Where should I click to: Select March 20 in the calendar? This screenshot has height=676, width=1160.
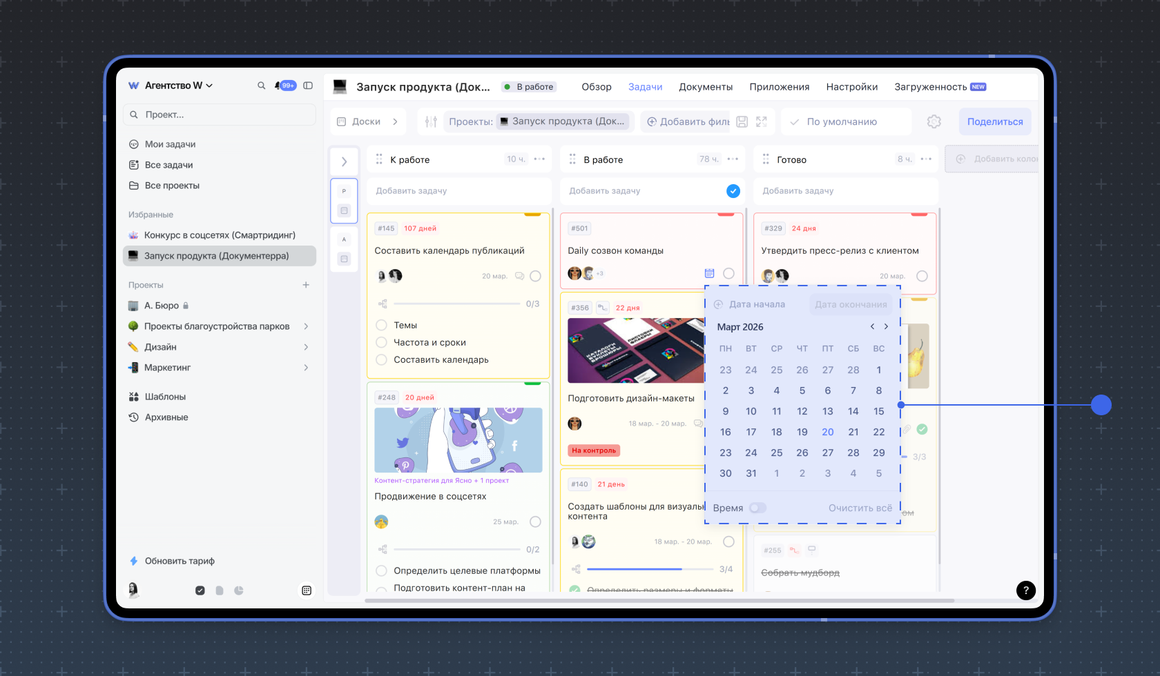tap(827, 432)
